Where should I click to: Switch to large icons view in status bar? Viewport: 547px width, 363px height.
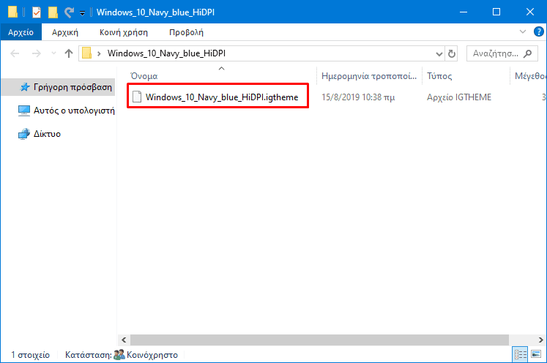tap(536, 355)
